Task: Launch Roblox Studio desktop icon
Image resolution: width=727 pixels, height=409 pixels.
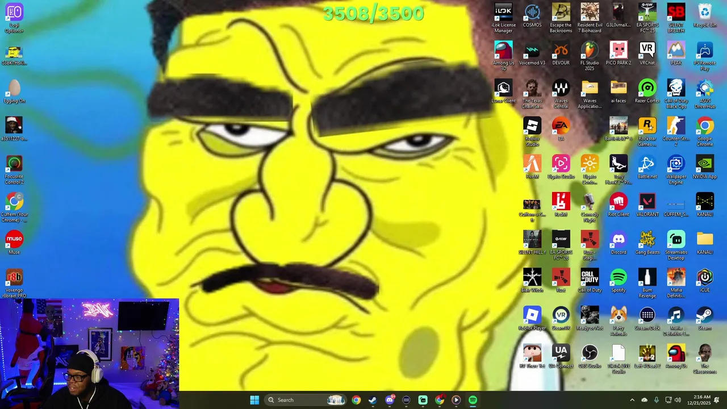Action: click(532, 132)
